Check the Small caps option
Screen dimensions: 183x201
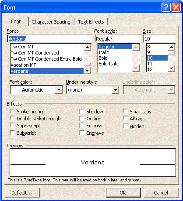[125, 112]
